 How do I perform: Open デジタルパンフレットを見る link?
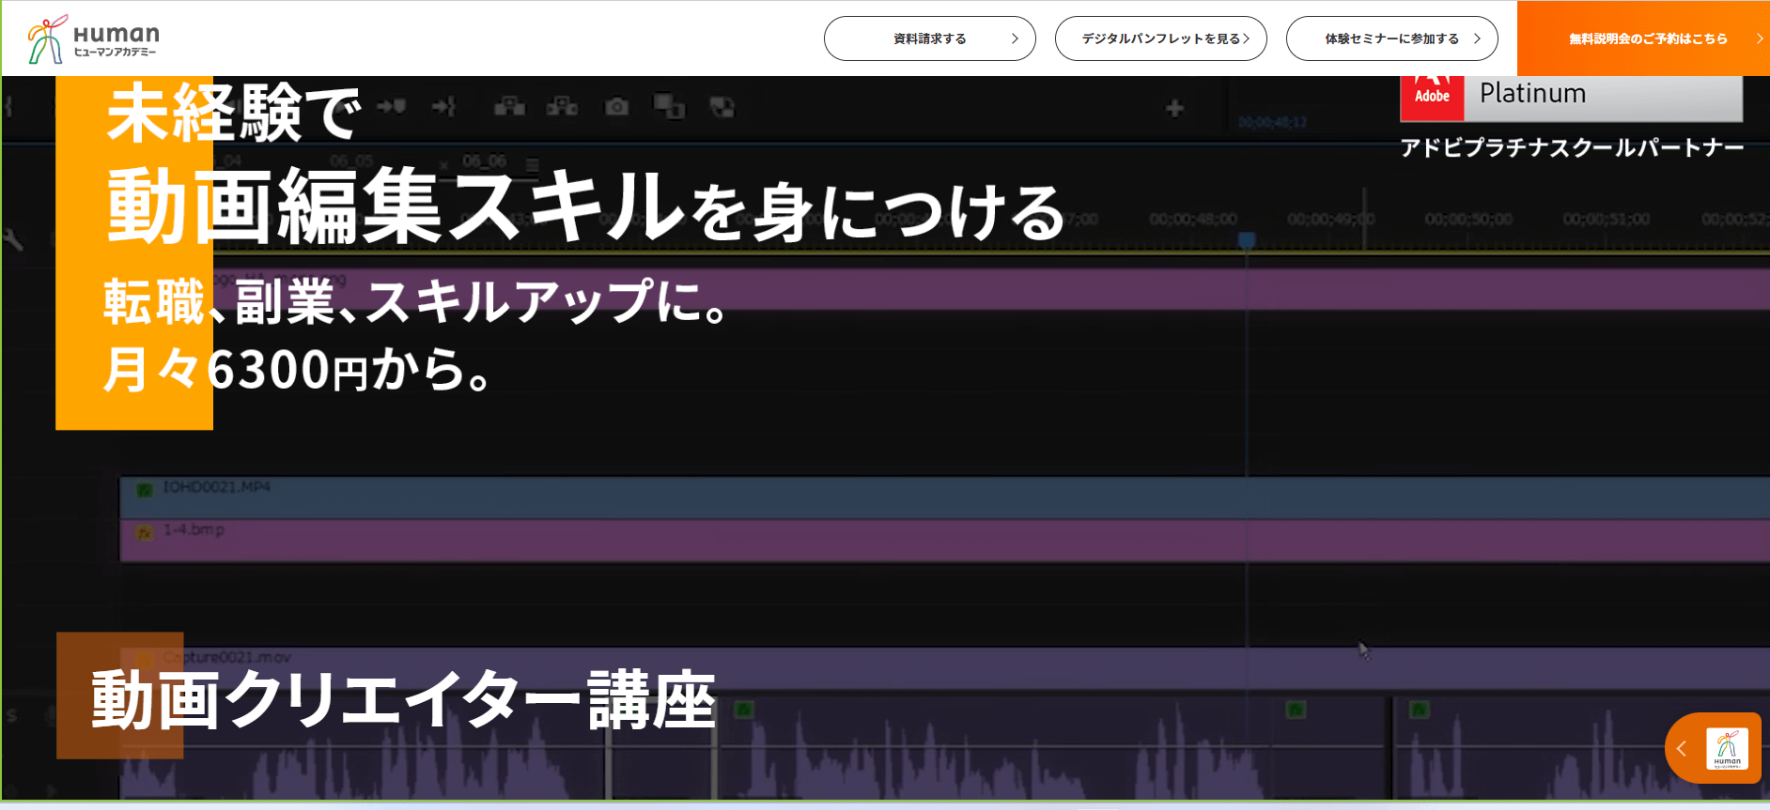click(1160, 38)
